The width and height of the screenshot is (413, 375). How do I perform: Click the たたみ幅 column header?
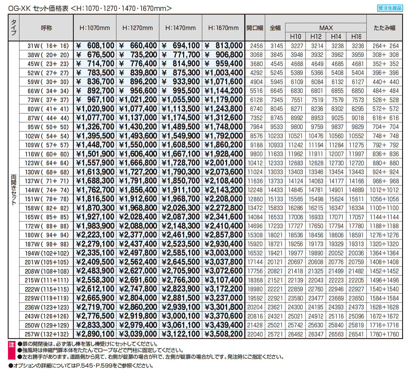[x=384, y=28]
